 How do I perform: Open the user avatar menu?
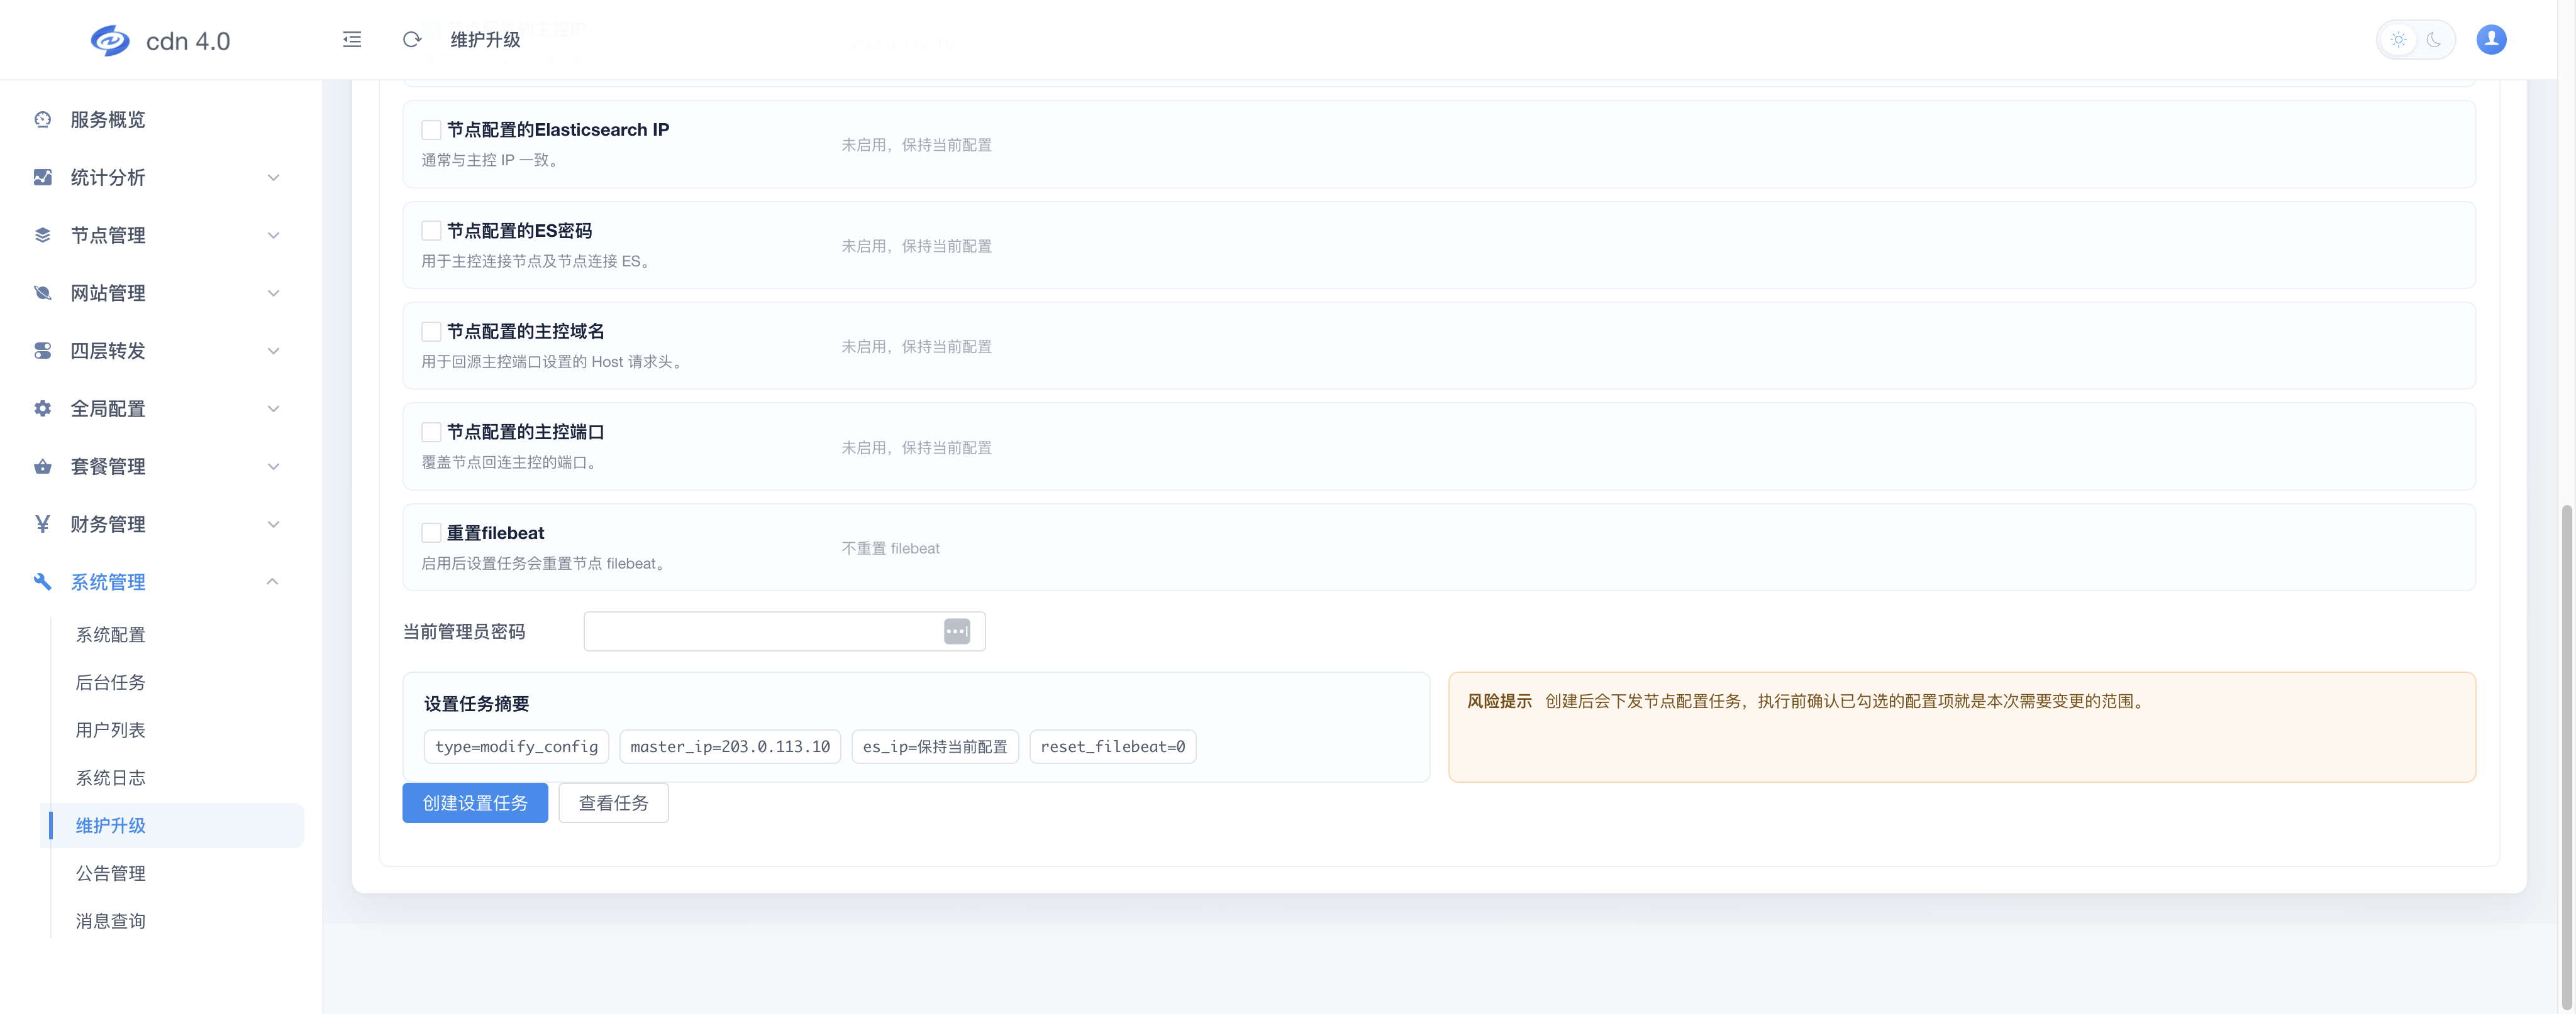coord(2491,39)
